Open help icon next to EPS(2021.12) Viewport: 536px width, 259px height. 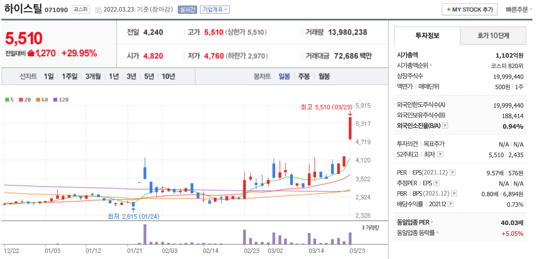pyautogui.click(x=452, y=173)
